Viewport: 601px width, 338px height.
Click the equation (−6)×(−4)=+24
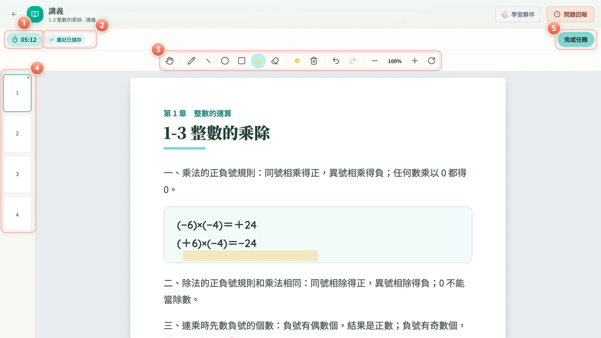(217, 225)
